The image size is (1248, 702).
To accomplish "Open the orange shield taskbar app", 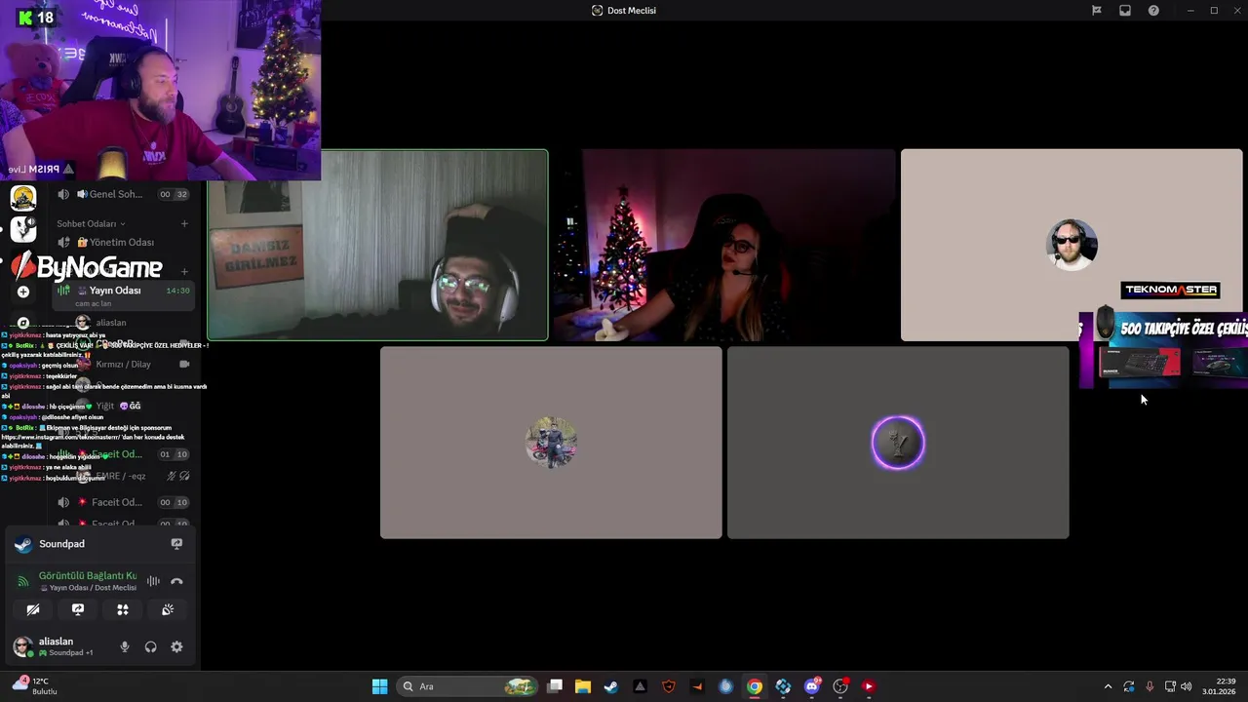I will pos(669,686).
